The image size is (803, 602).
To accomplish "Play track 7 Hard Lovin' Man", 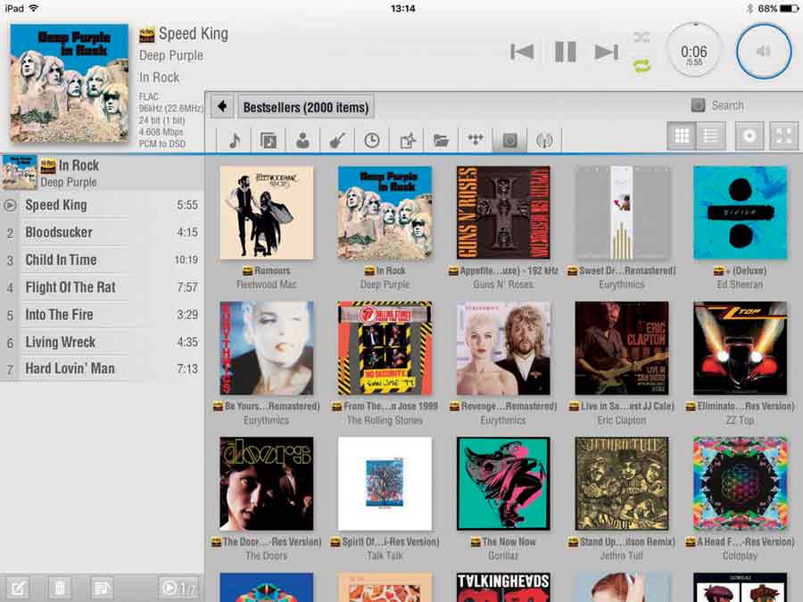I will coord(103,368).
